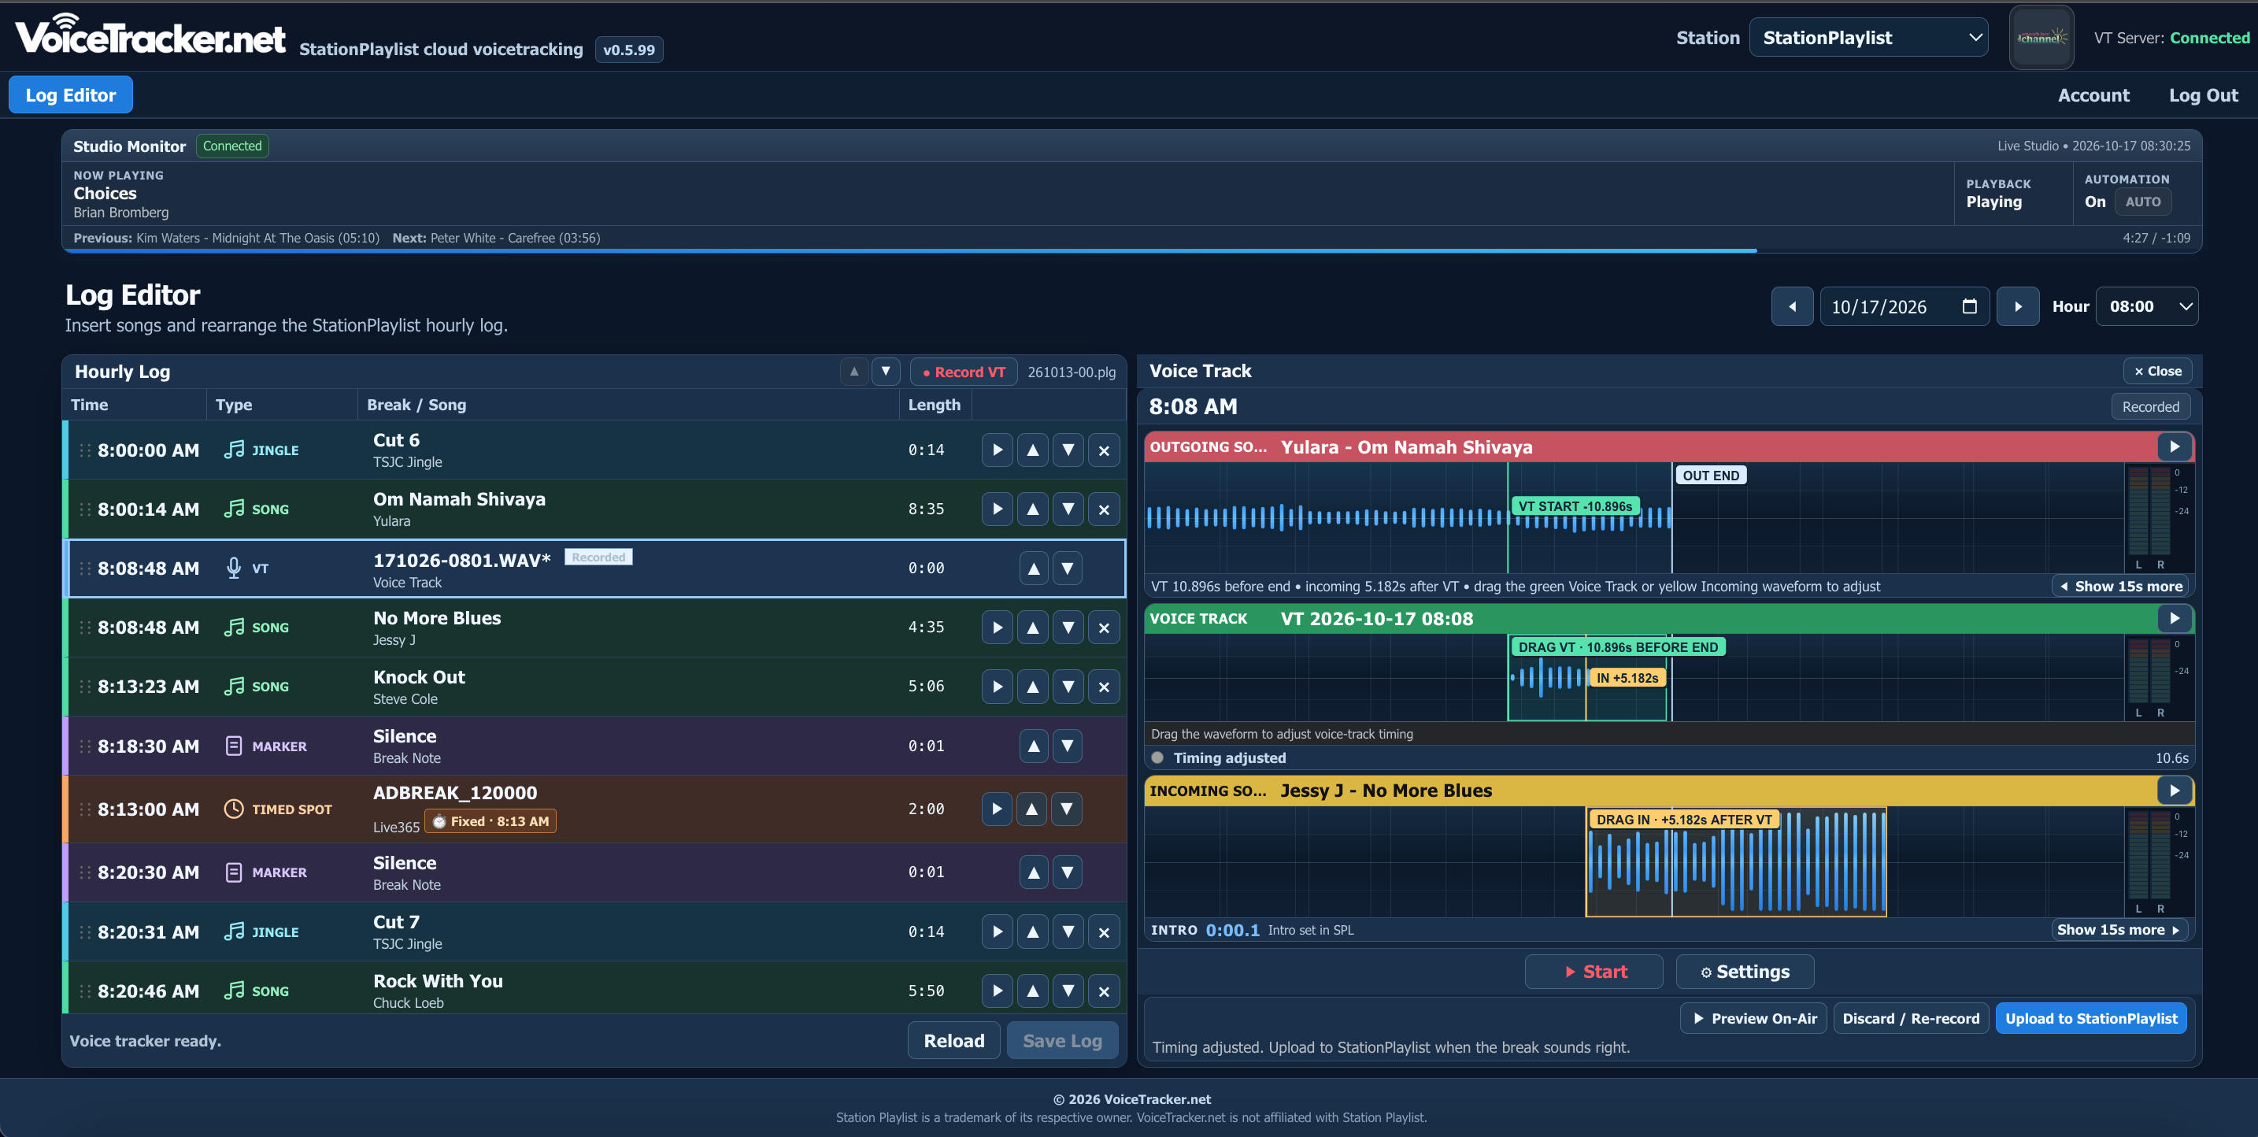2258x1137 pixels.
Task: Open the Log Editor tab
Action: click(x=71, y=94)
